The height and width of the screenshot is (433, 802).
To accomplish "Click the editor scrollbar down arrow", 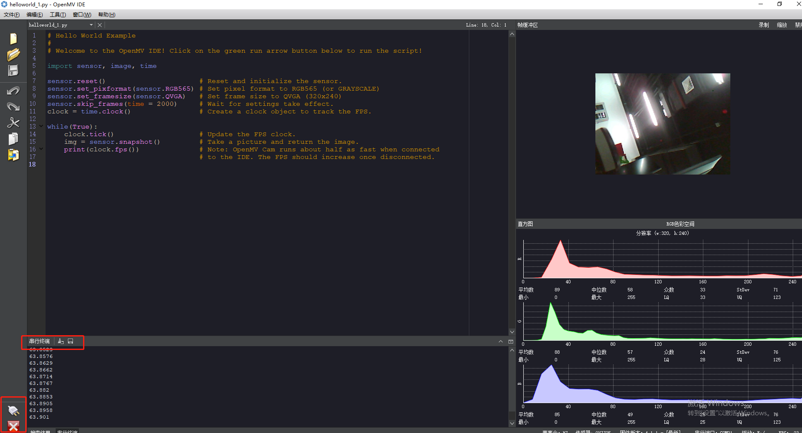I will click(x=512, y=332).
